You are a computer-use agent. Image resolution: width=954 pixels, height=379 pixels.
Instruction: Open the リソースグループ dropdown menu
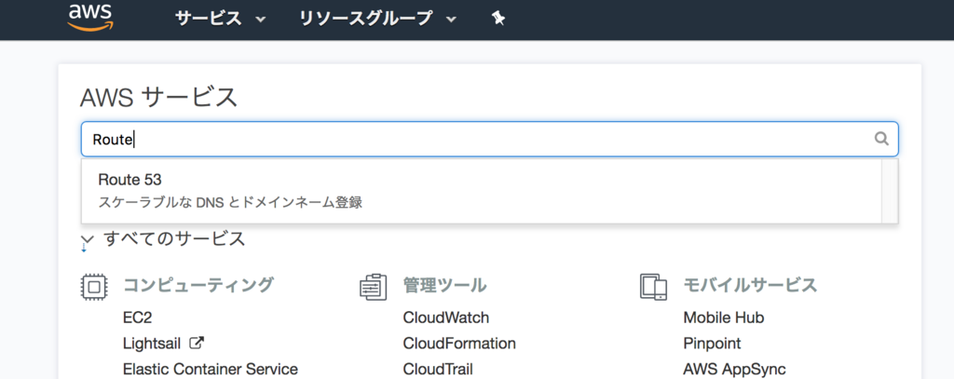click(377, 19)
